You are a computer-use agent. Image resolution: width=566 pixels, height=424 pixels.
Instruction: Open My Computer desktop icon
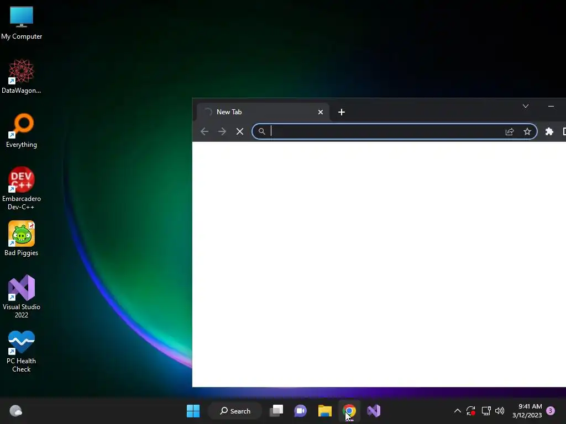22,23
